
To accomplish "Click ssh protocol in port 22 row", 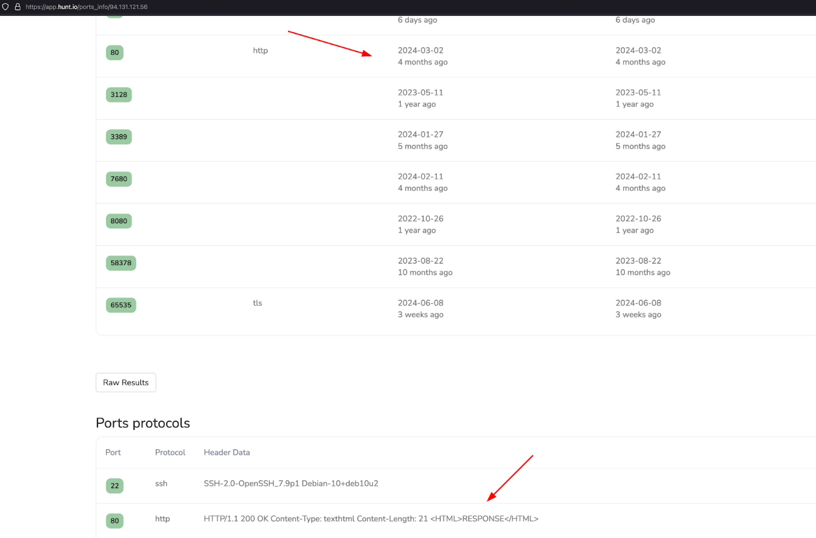I will click(x=161, y=483).
